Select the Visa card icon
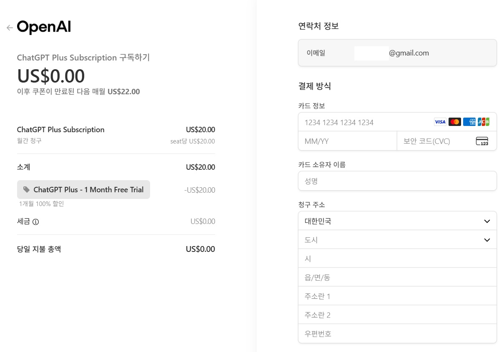Viewport: 504px width, 352px height. pos(440,122)
